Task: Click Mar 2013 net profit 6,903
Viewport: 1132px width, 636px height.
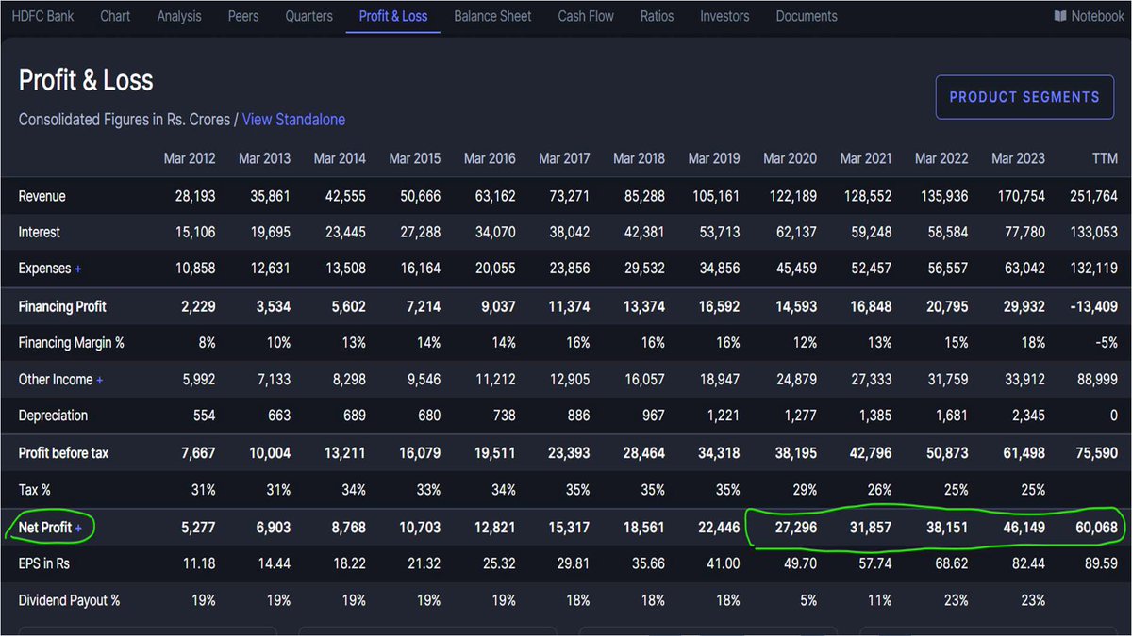Action: 272,528
